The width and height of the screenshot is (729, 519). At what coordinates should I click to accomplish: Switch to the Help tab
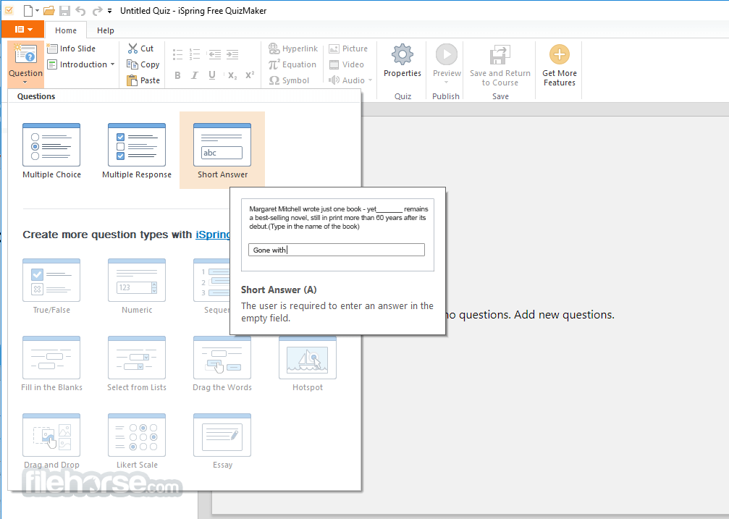pos(106,30)
